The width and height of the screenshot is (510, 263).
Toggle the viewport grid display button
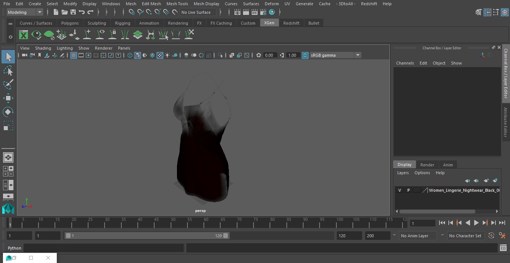tap(74, 55)
